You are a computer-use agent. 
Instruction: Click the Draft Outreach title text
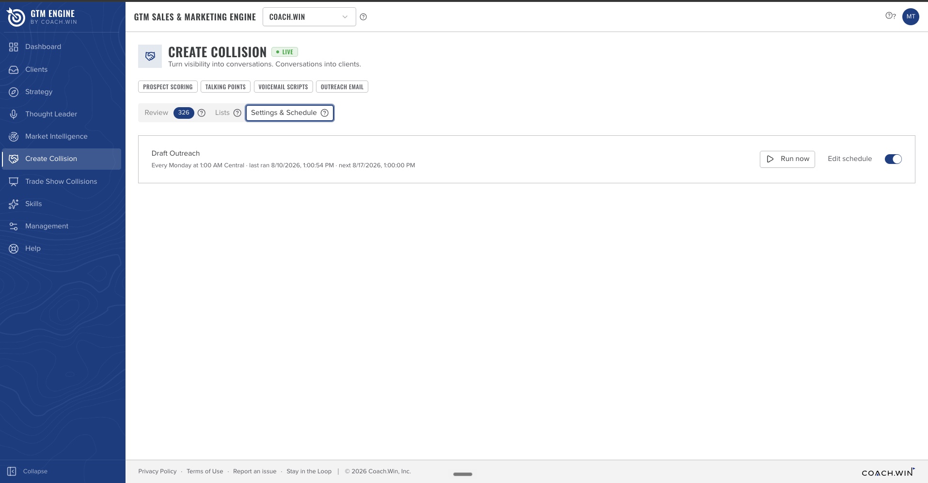[x=175, y=154]
